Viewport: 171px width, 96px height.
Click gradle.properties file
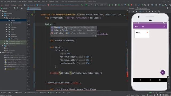coord(15,64)
